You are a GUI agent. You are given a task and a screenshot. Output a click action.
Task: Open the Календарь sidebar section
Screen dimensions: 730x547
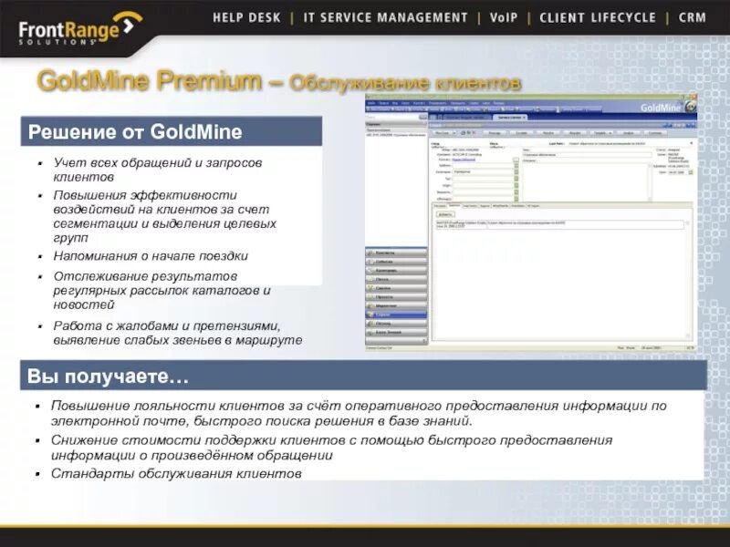point(396,270)
